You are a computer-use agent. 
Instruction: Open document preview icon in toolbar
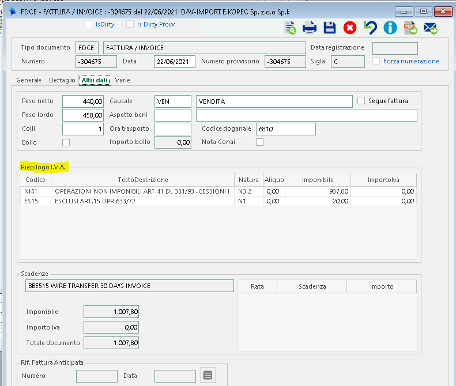click(291, 28)
